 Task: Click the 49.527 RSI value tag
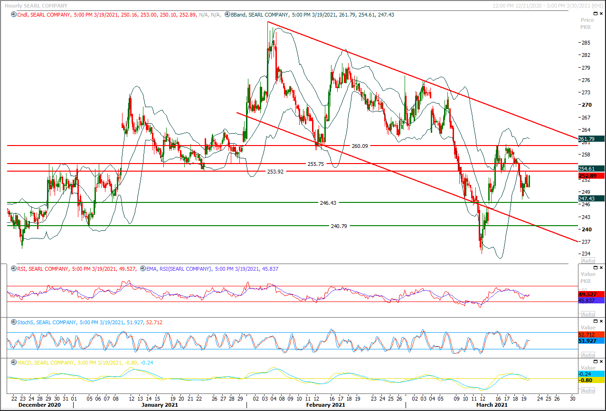point(591,294)
